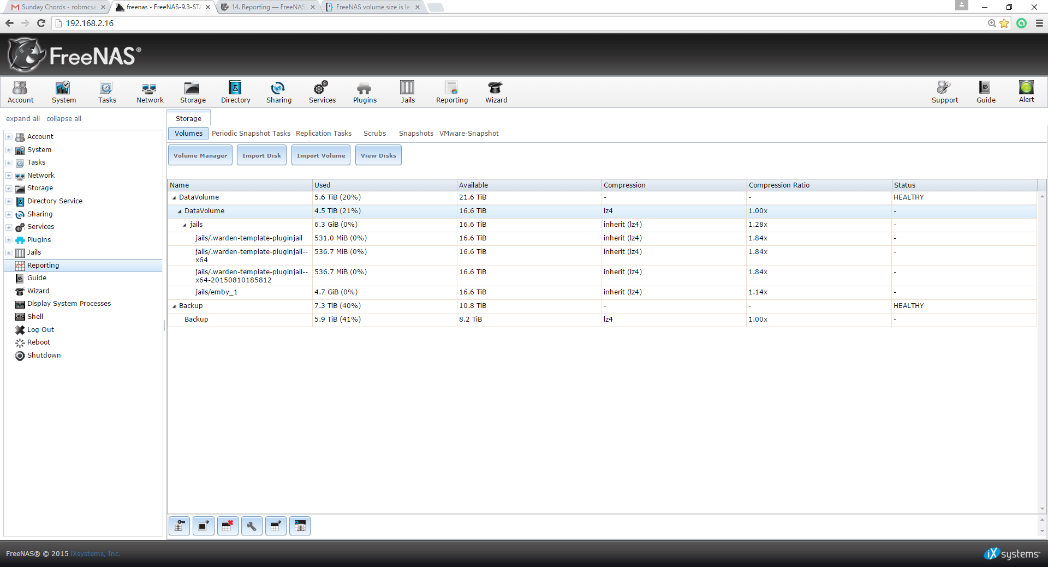Viewport: 1048px width, 567px height.
Task: Click the create dataset grid-plus icon
Action: (276, 526)
